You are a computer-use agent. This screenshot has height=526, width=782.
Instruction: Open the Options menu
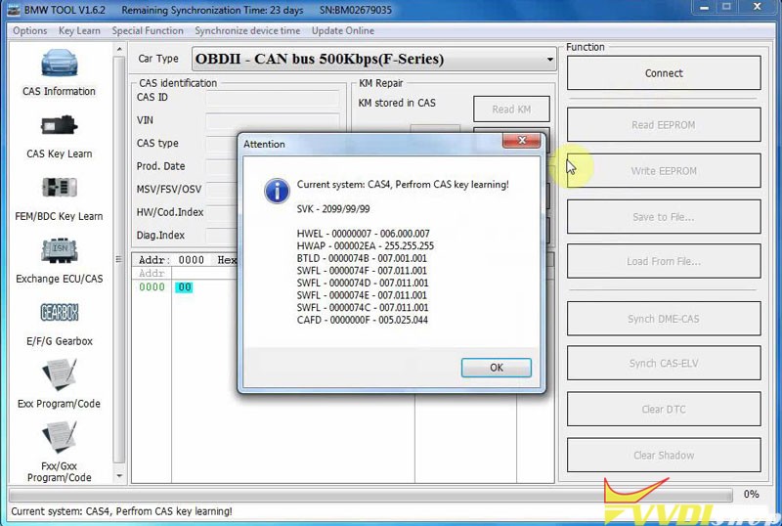pyautogui.click(x=30, y=31)
